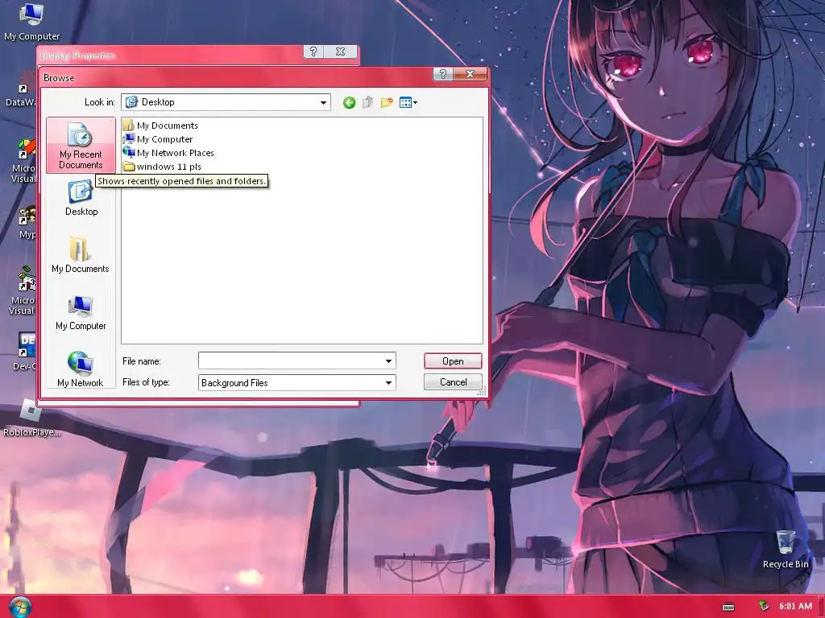
Task: Select My Computer desktop icon
Action: 31,23
